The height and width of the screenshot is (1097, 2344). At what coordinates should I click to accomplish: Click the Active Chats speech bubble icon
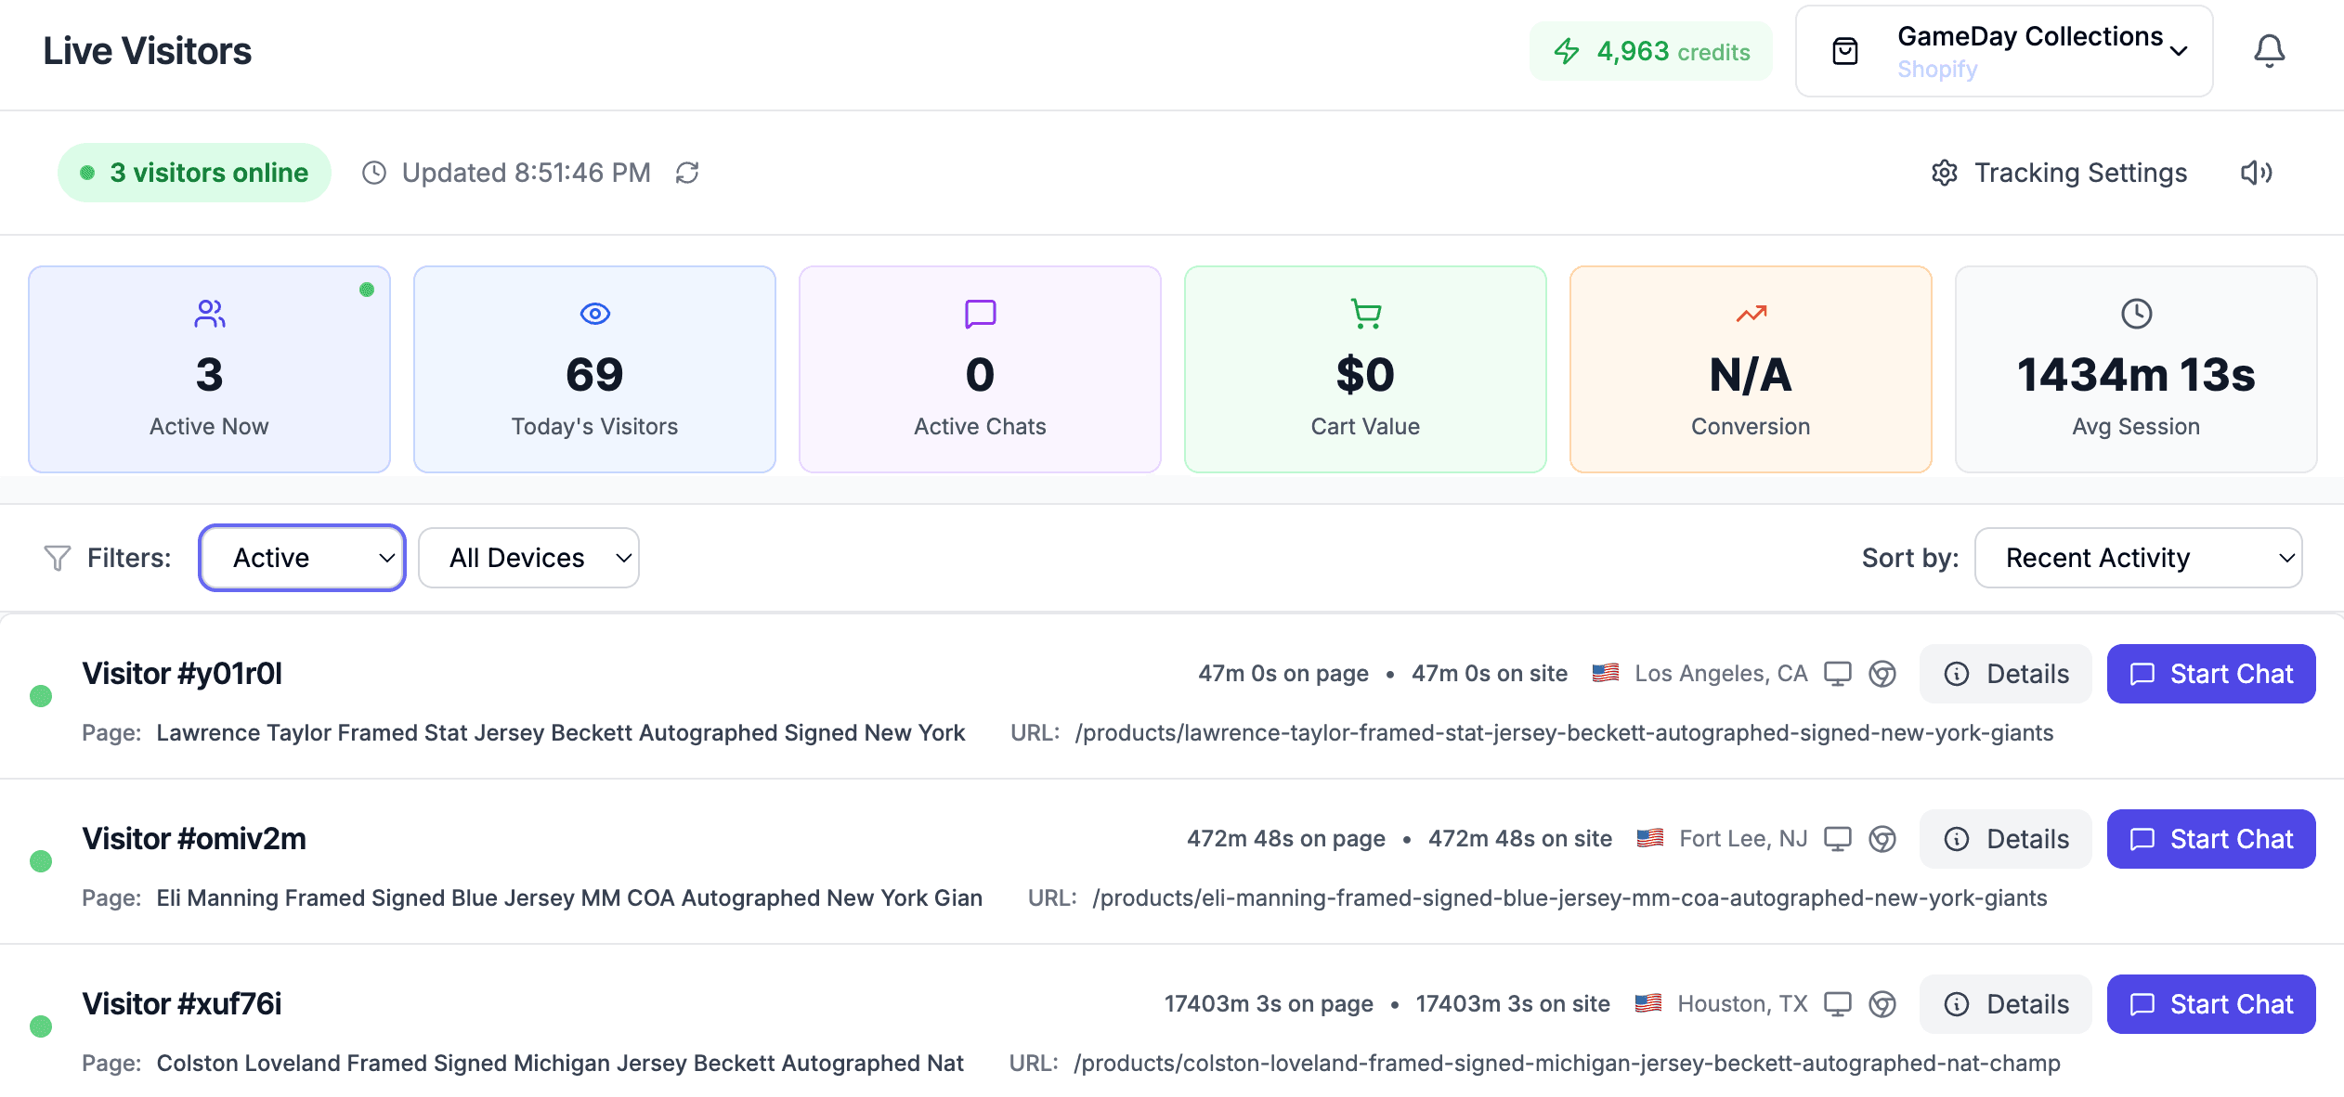point(980,314)
